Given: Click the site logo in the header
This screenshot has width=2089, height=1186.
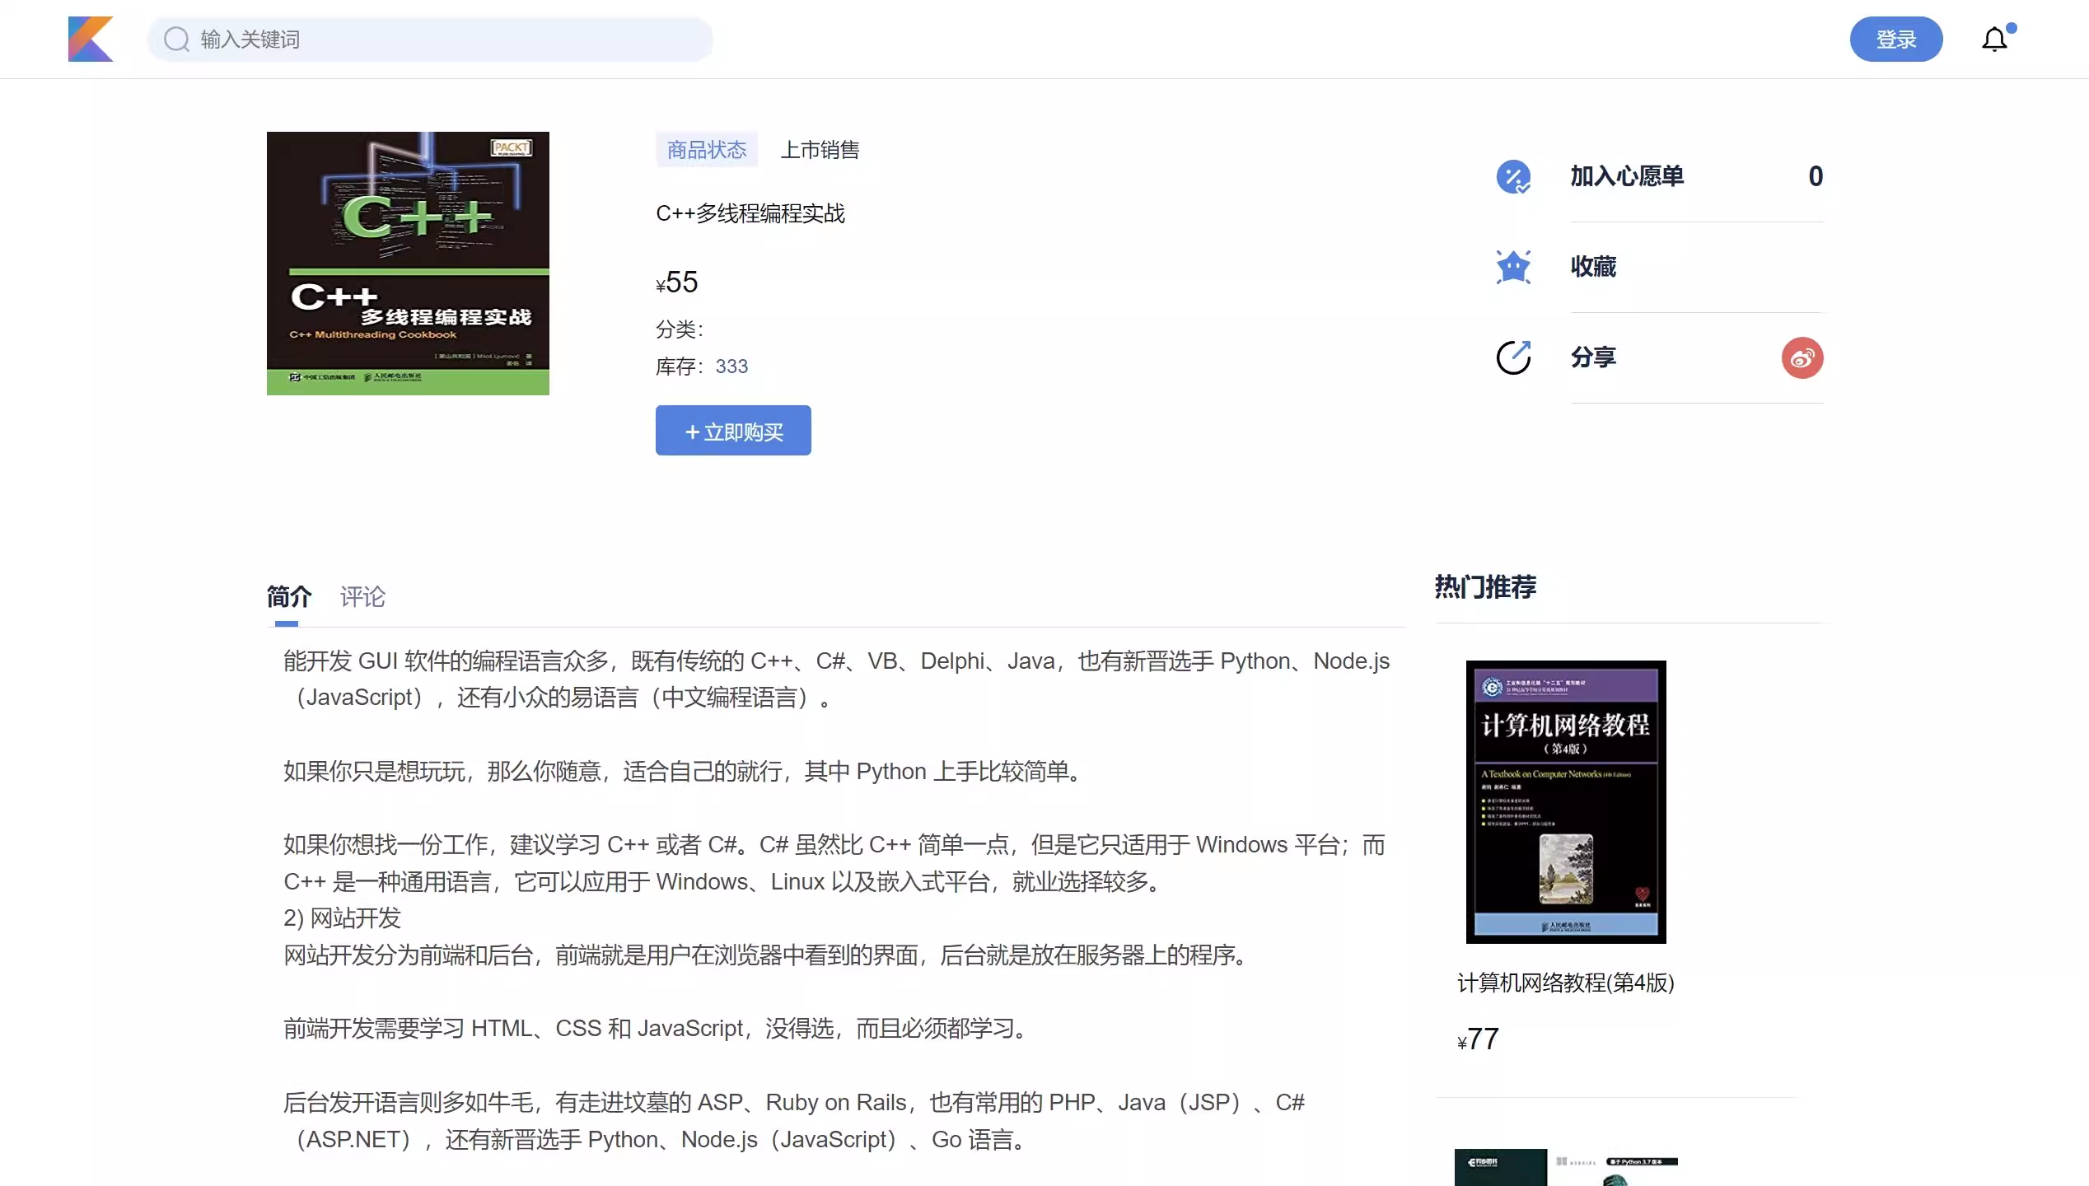Looking at the screenshot, I should point(91,39).
